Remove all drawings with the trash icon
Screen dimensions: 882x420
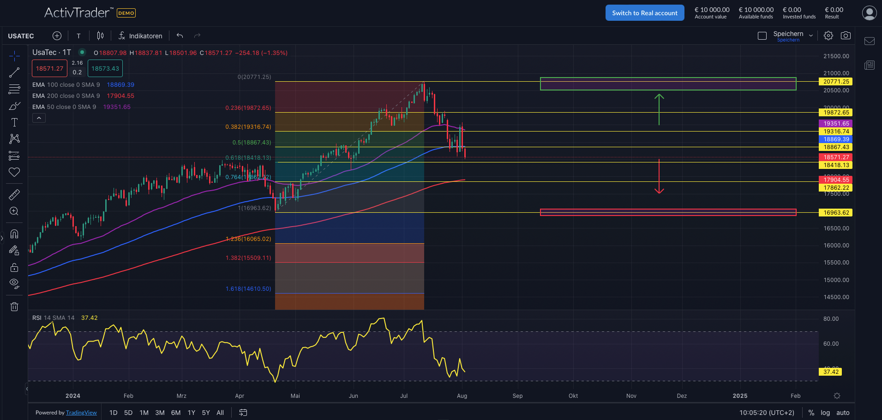tap(14, 306)
